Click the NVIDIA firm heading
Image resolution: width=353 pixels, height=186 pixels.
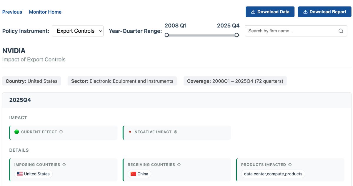(x=14, y=51)
